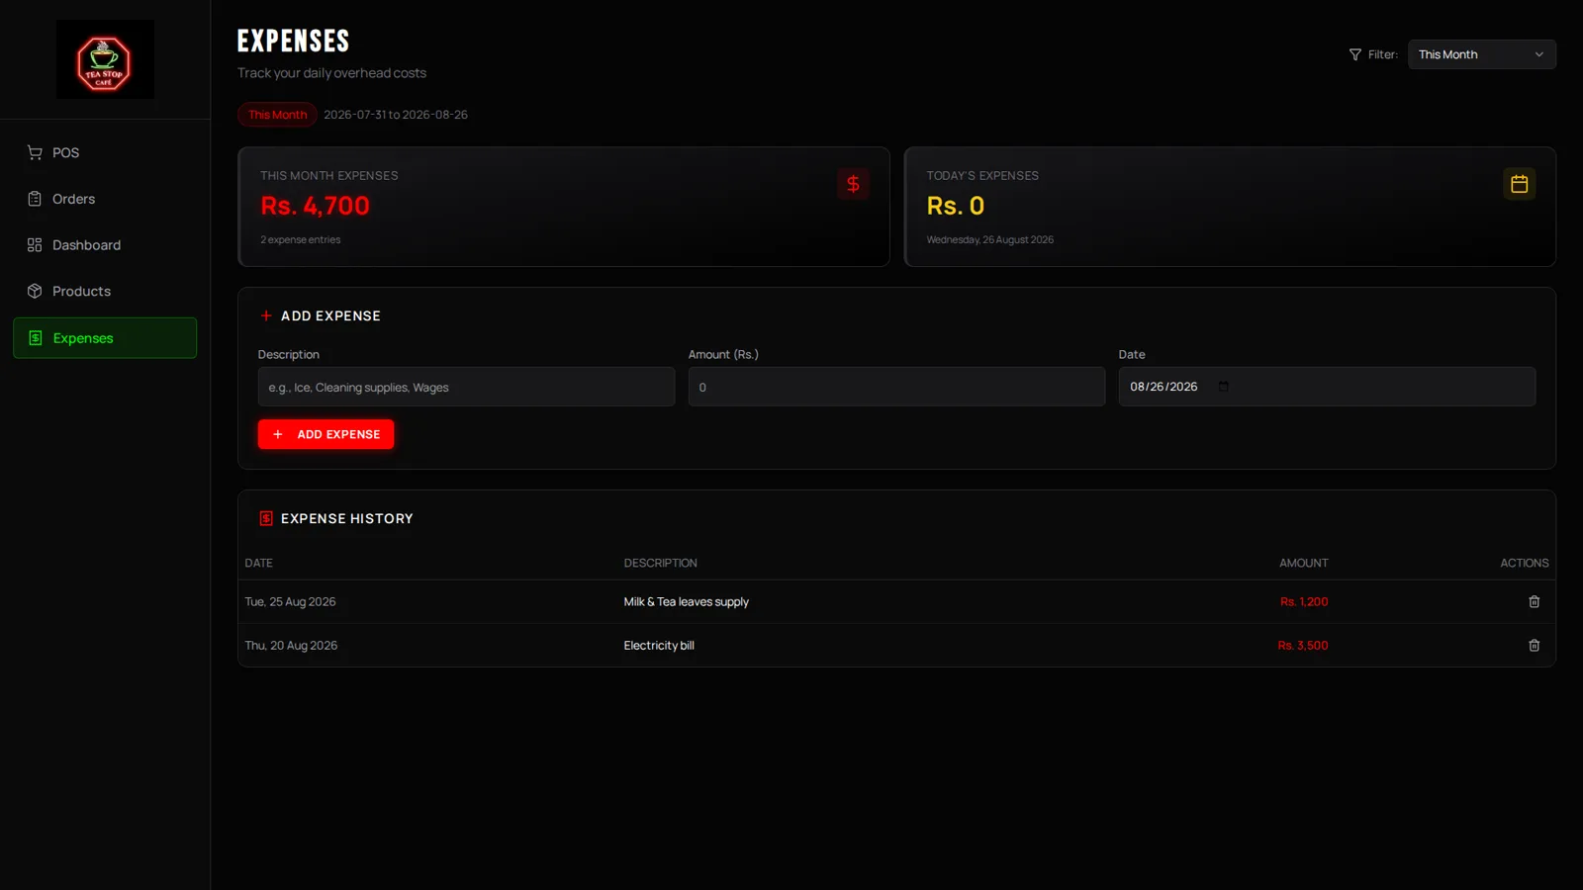
Task: Open the Products section
Action: point(105,291)
